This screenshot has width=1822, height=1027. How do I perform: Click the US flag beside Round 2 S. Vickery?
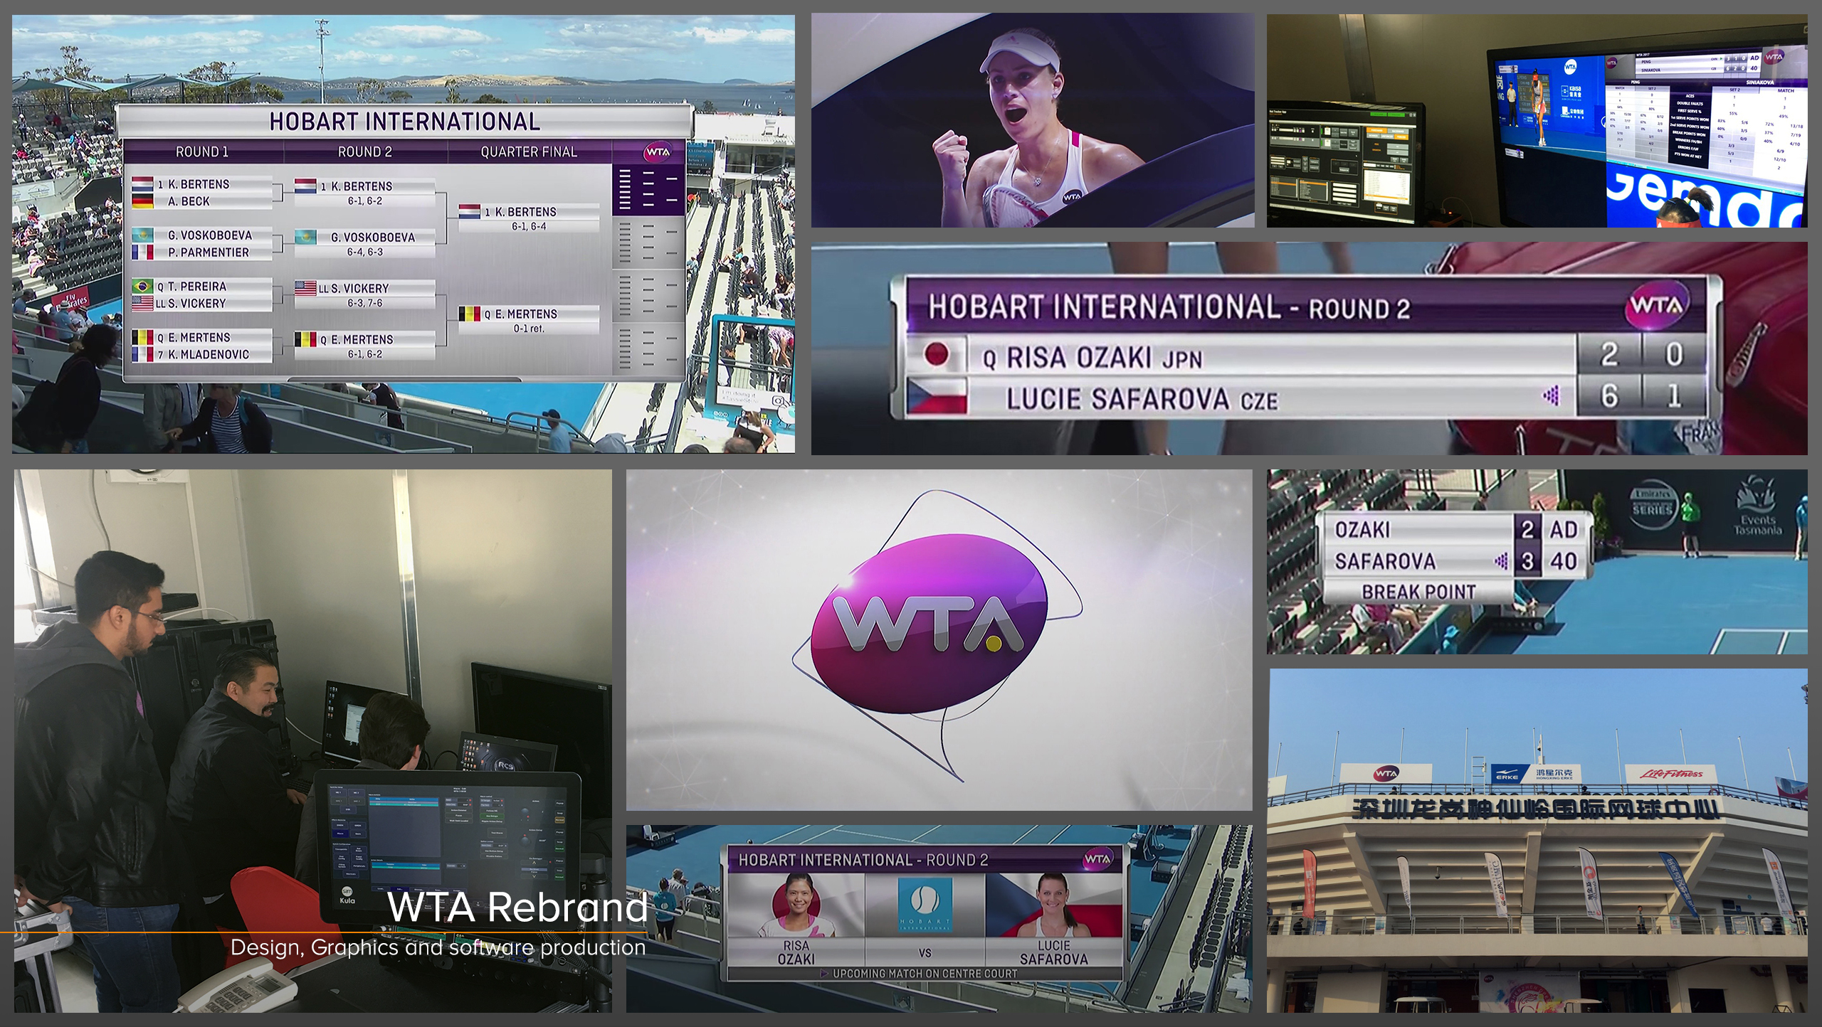(305, 288)
